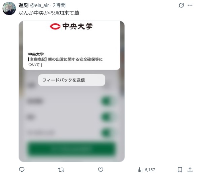The width and height of the screenshot is (197, 174).
Task: Open the @ela_air handle link
Action: 39,5
